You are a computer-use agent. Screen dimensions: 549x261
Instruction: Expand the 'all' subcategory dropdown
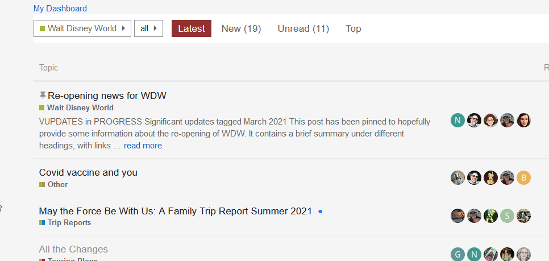click(x=148, y=28)
